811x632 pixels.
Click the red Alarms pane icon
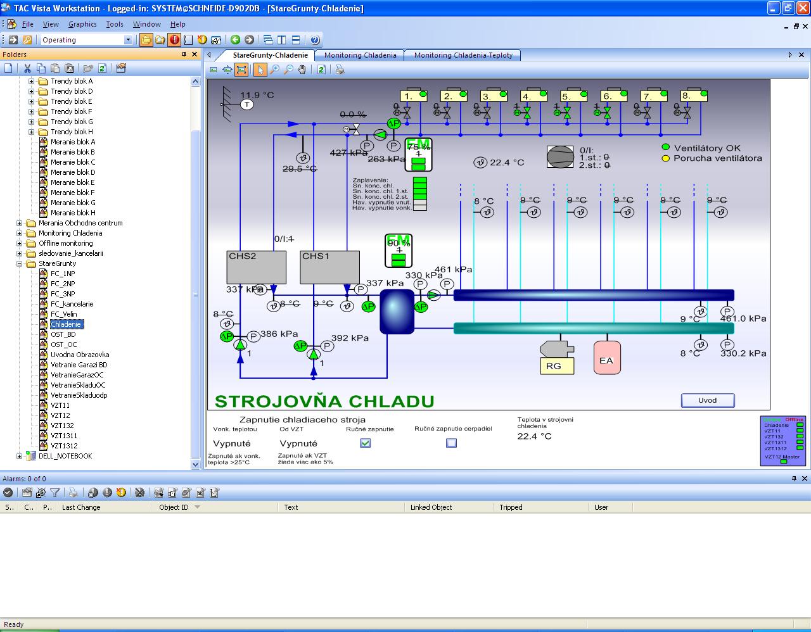[174, 40]
